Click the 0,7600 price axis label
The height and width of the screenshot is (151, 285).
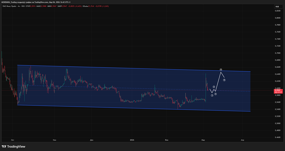click(x=277, y=32)
